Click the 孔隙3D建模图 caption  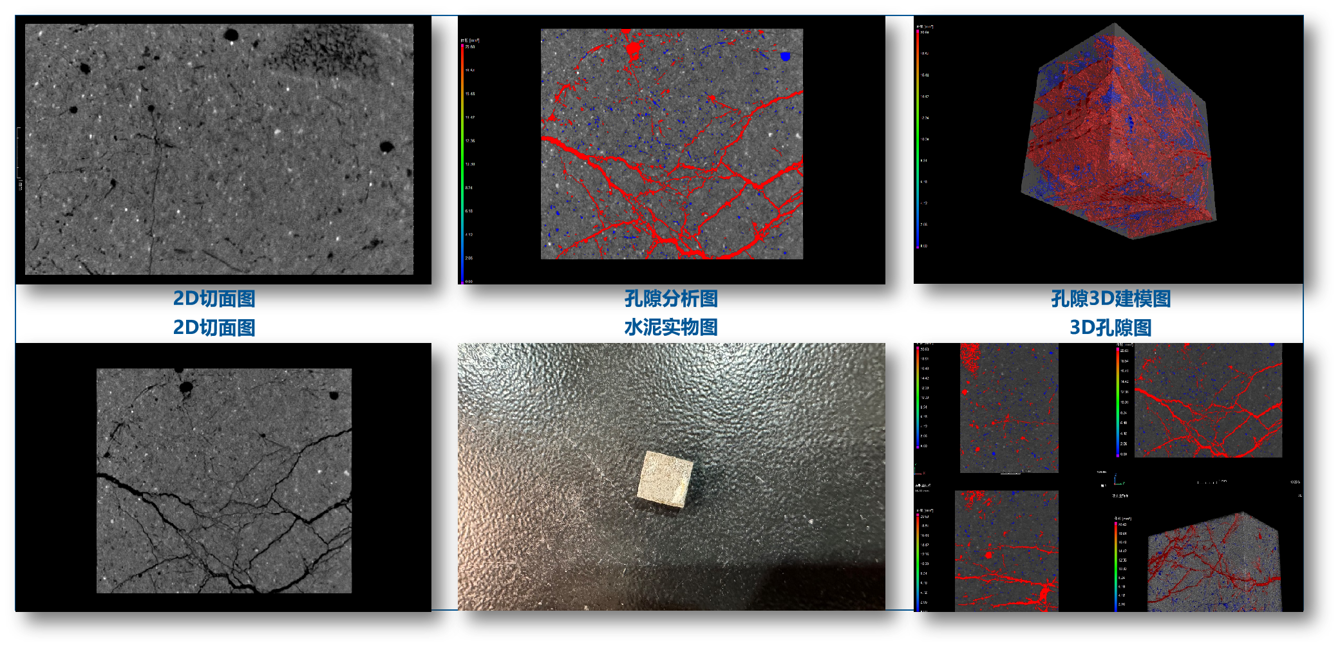1111,299
